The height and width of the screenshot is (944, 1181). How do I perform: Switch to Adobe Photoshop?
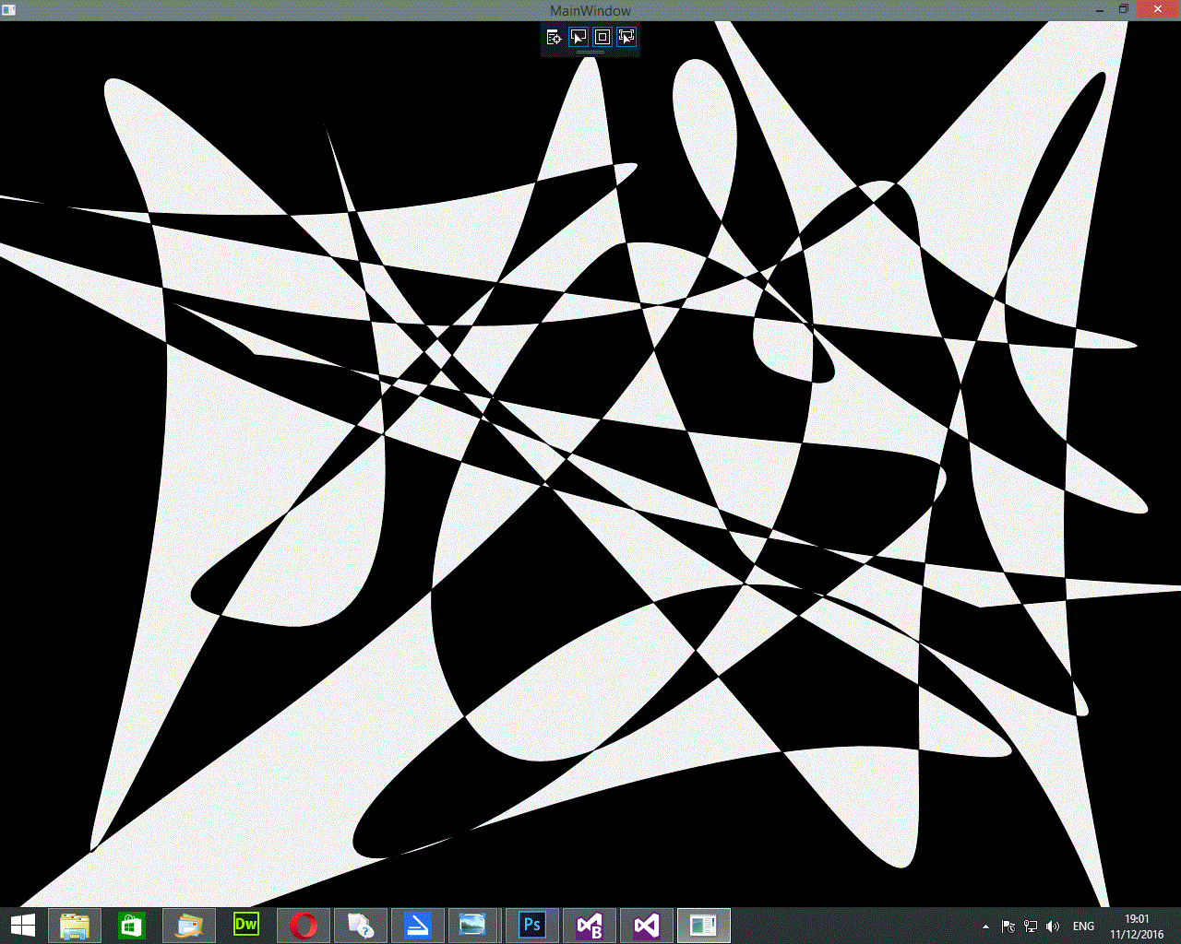(532, 926)
